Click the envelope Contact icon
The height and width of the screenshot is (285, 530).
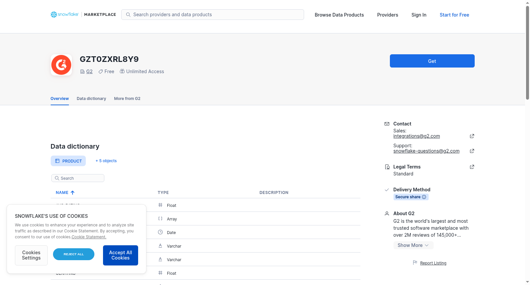coord(387,124)
